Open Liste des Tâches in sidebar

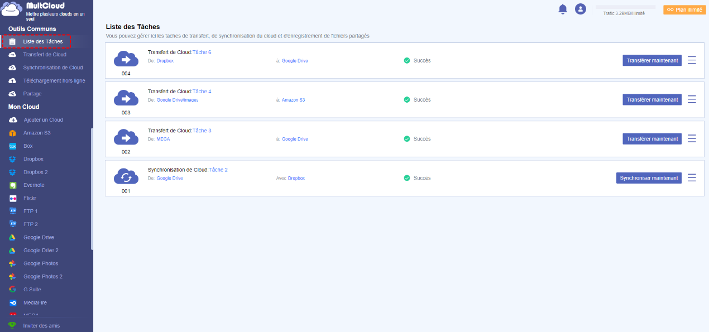click(x=43, y=41)
